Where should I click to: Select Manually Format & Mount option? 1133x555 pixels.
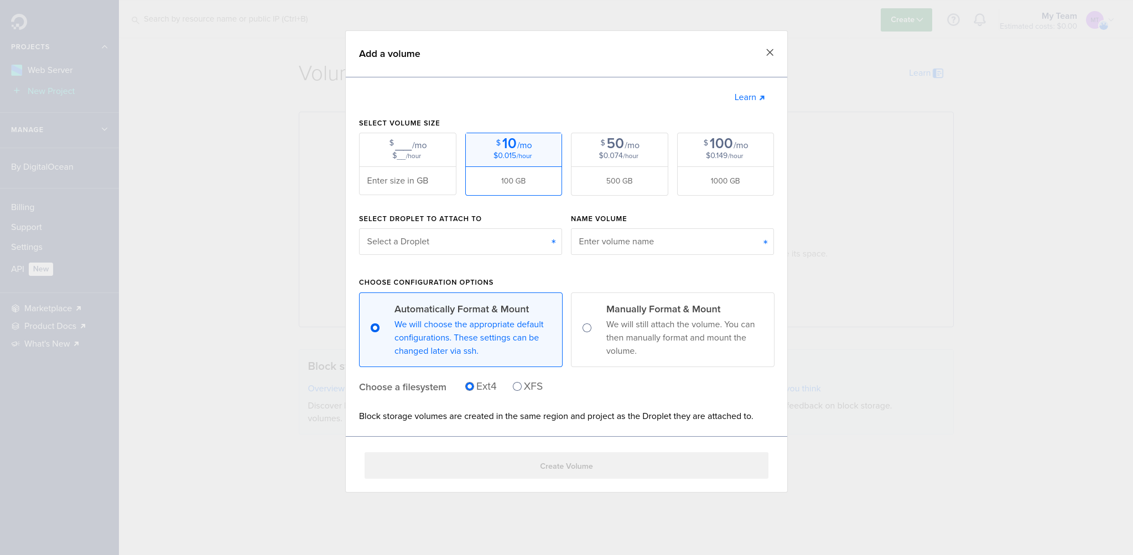pos(587,328)
